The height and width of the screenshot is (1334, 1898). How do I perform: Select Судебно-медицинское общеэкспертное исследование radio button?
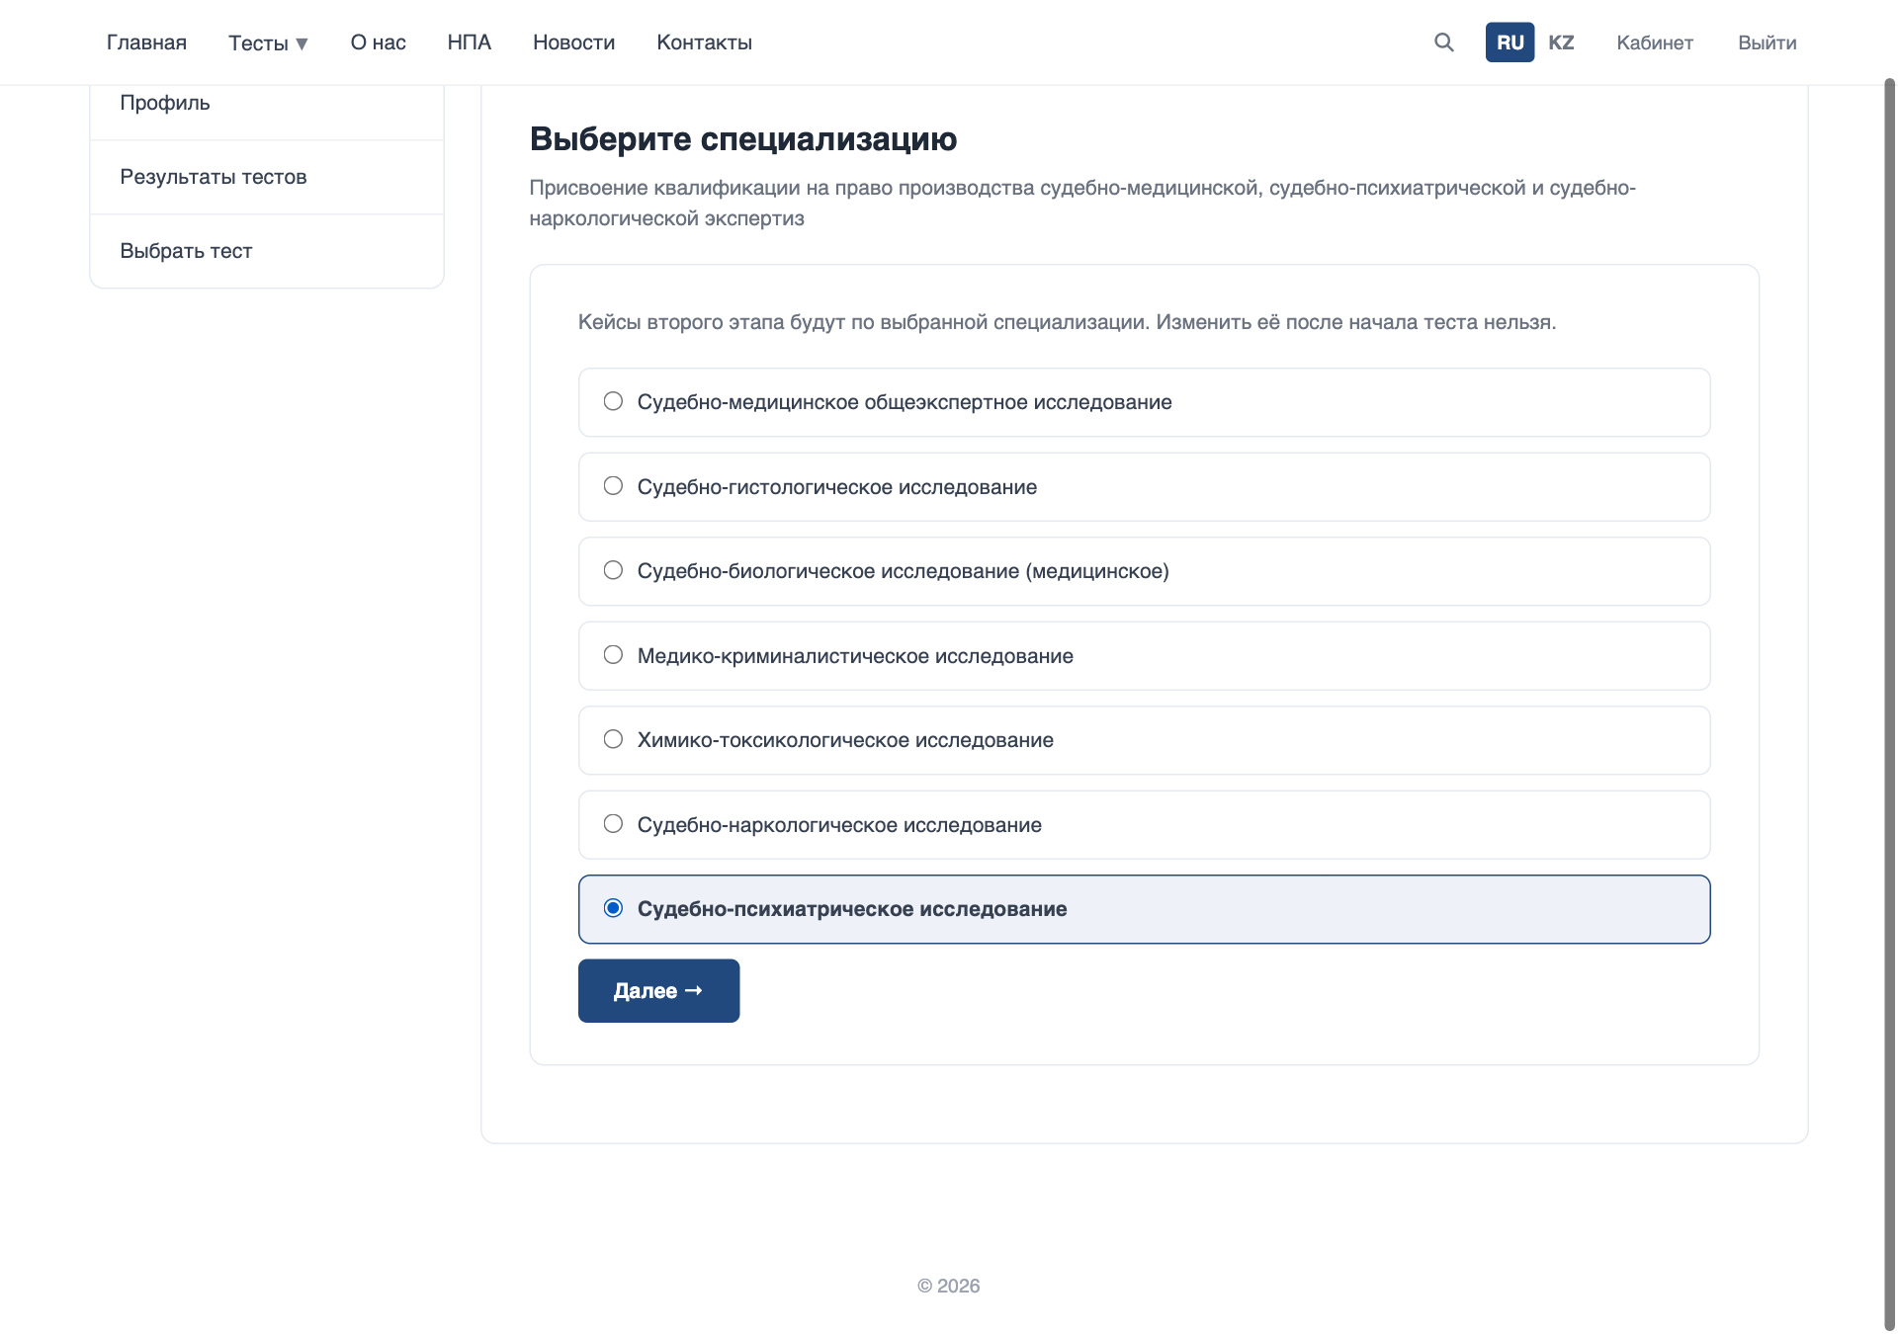(613, 401)
